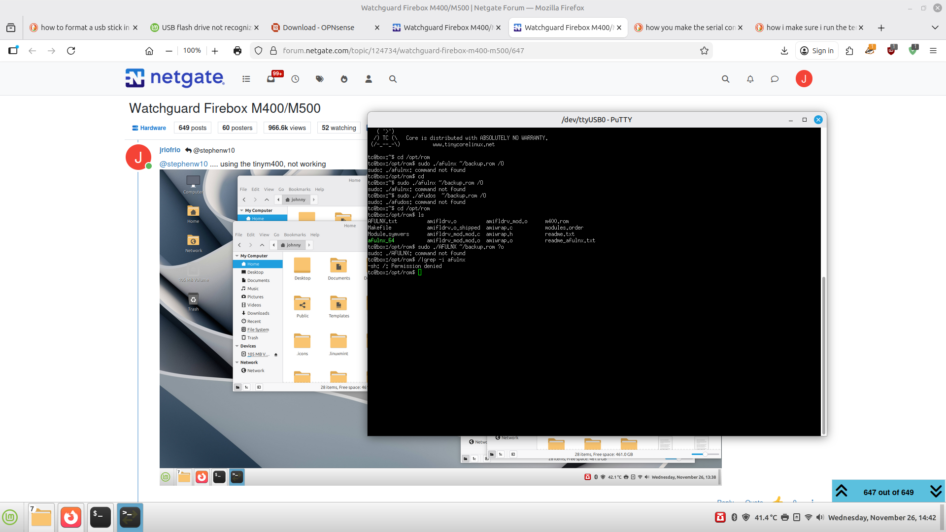The height and width of the screenshot is (532, 946).
Task: Open the Firefox hamburger application menu
Action: 934,50
